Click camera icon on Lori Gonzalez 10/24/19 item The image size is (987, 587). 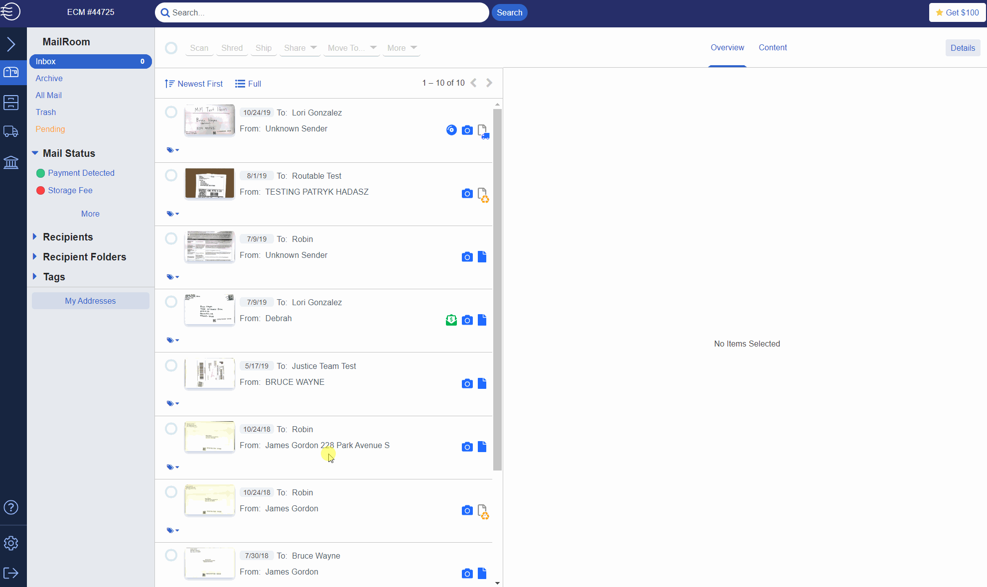click(467, 130)
